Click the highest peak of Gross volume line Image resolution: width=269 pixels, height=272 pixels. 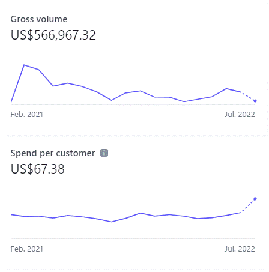click(24, 65)
